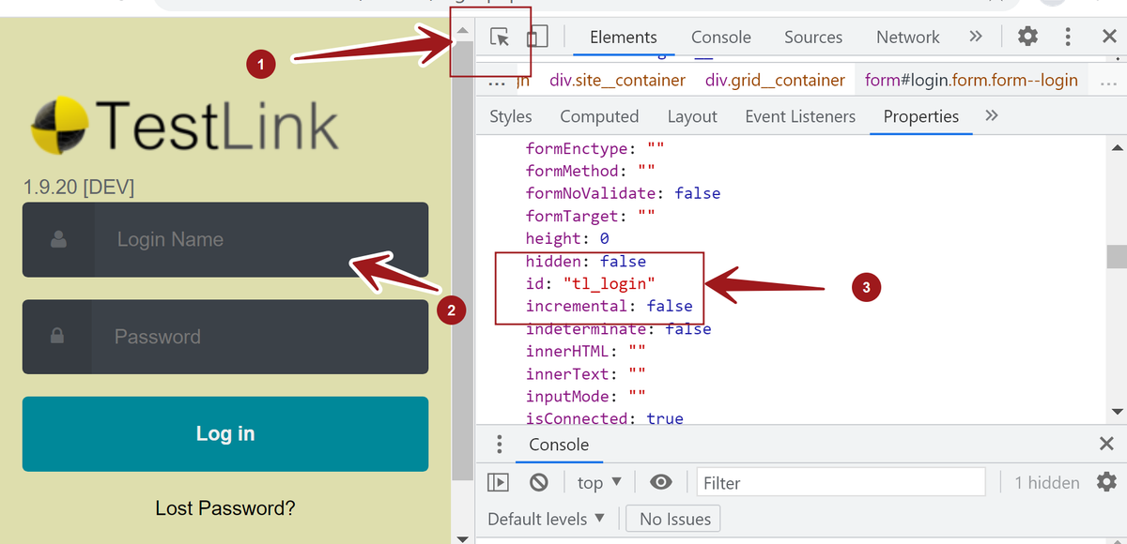Click the properties pane scroll-down arrow

point(1117,412)
